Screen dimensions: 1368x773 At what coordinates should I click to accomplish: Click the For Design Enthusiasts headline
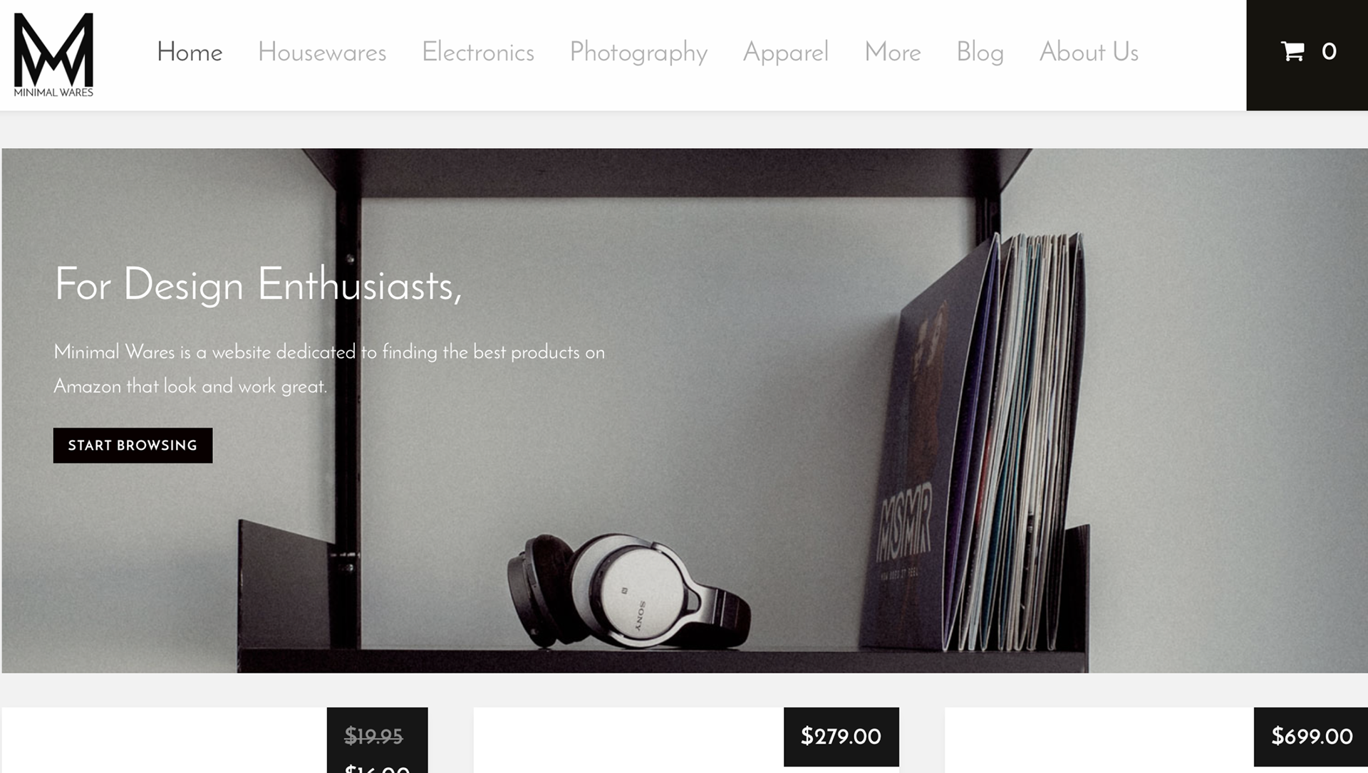coord(258,285)
